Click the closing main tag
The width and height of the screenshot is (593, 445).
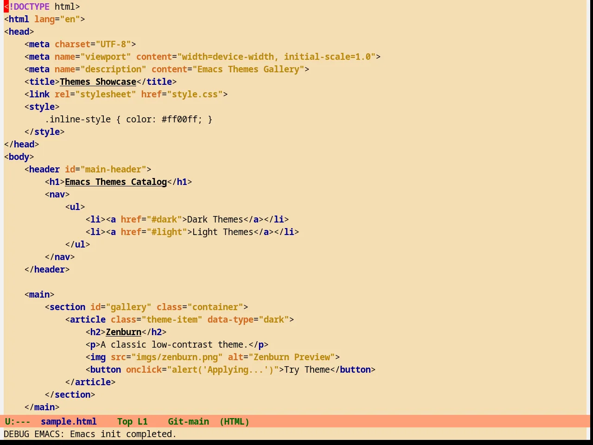pyautogui.click(x=42, y=407)
